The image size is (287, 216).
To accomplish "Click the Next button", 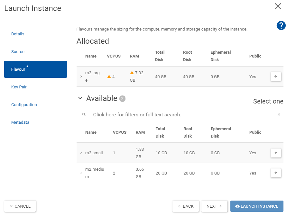I will tap(214, 206).
